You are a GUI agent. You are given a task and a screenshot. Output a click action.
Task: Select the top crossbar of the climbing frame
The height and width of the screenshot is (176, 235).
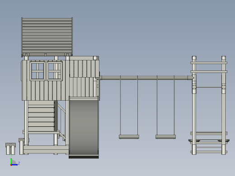pos(209,63)
